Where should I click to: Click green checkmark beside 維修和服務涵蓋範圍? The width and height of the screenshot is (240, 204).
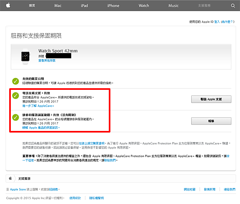(x=16, y=117)
